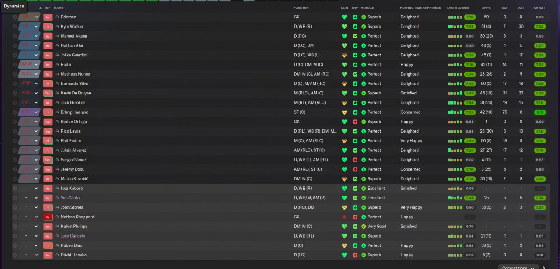Open the AML position dropdown for Jack Grealish
Viewport: 560px width, 269px height.
coord(36,103)
